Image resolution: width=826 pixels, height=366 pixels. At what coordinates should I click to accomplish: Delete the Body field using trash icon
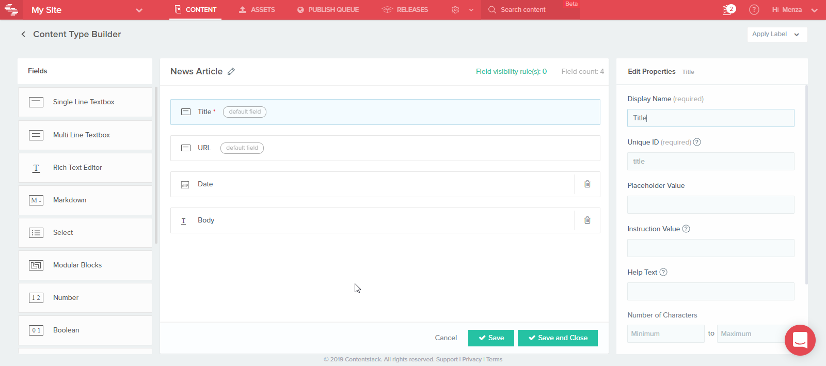pyautogui.click(x=587, y=220)
